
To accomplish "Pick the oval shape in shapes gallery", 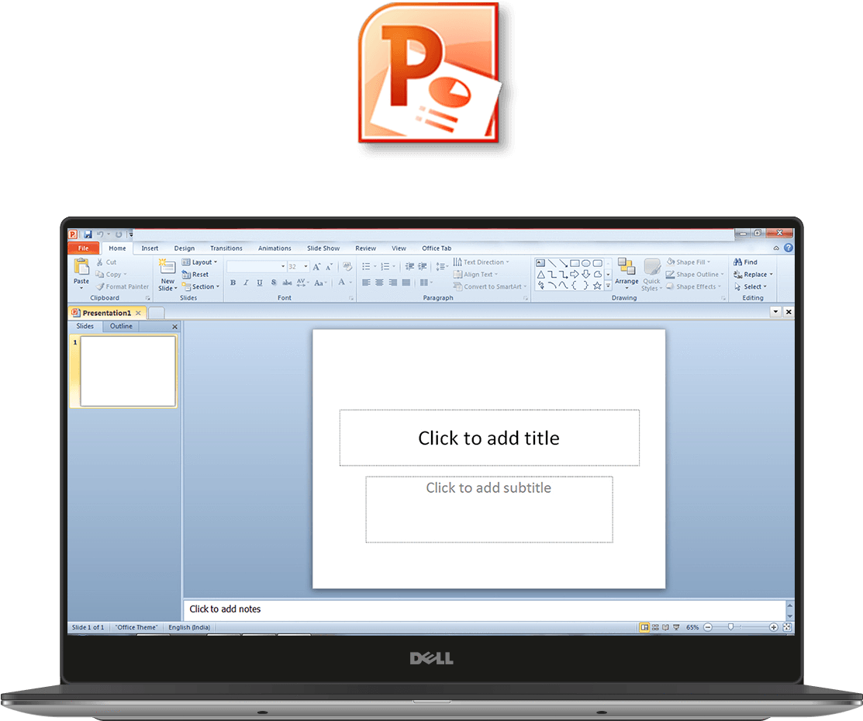I will coord(585,263).
